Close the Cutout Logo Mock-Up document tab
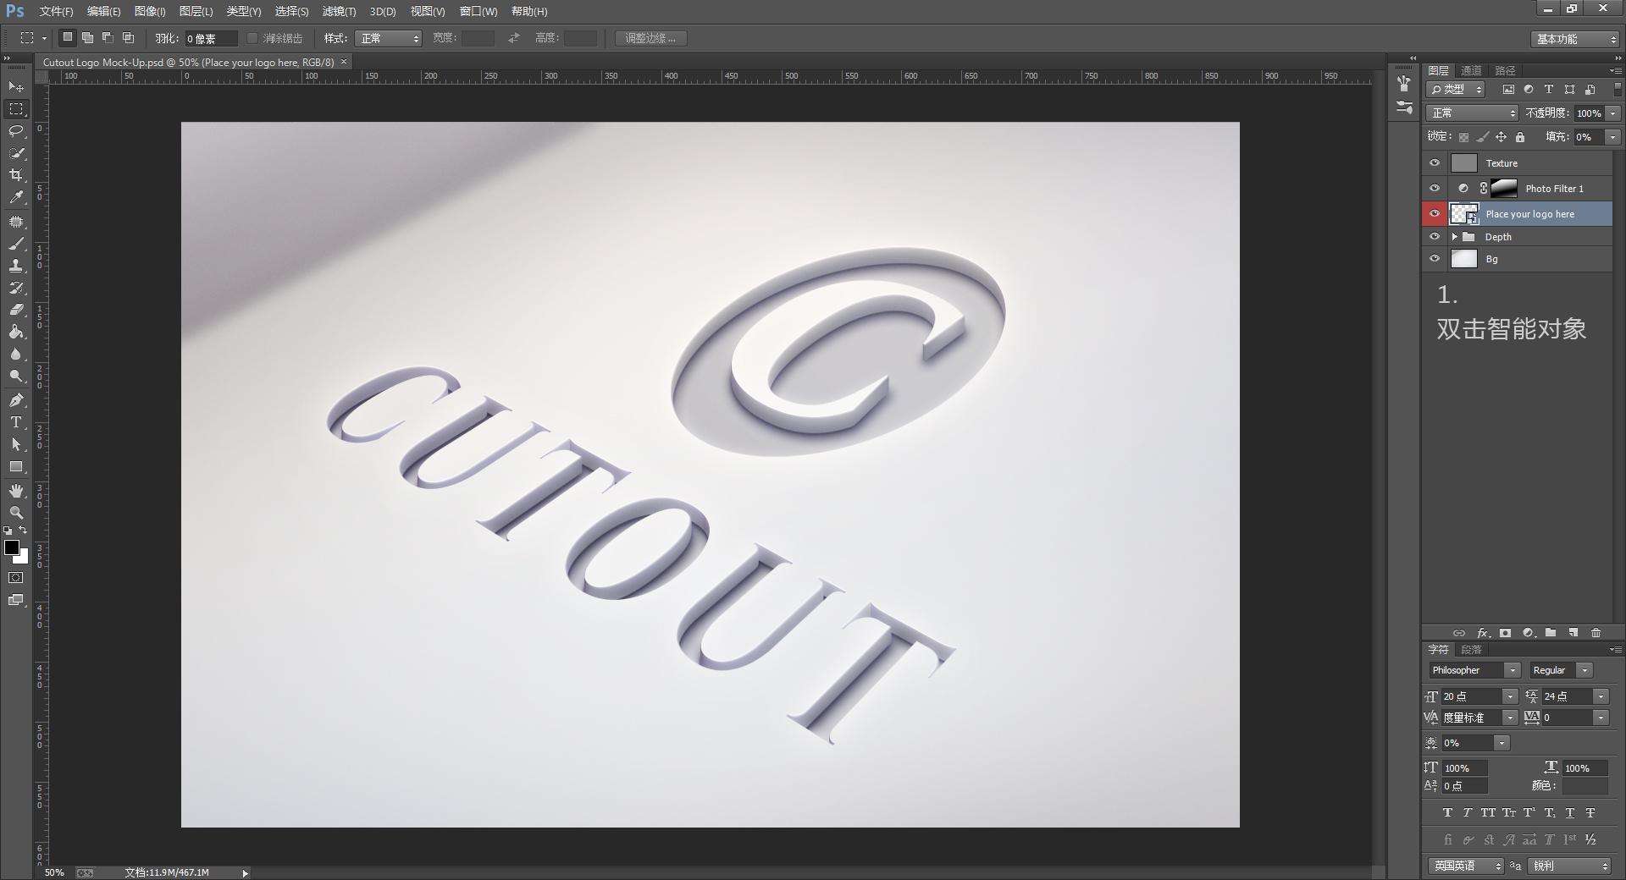 (343, 62)
